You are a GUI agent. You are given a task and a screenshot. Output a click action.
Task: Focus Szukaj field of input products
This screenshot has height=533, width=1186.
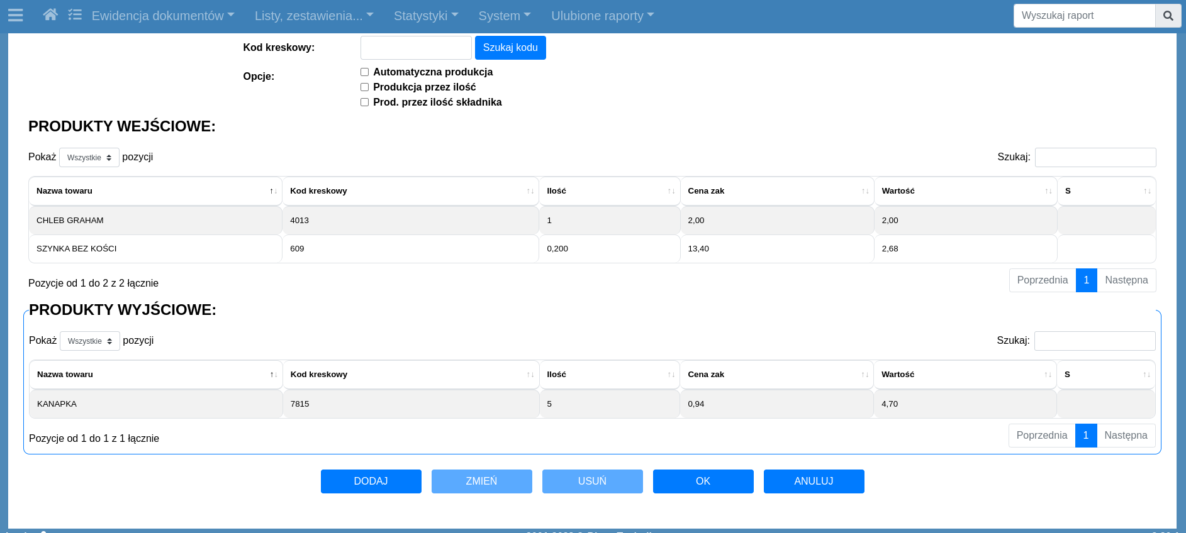pyautogui.click(x=1095, y=157)
